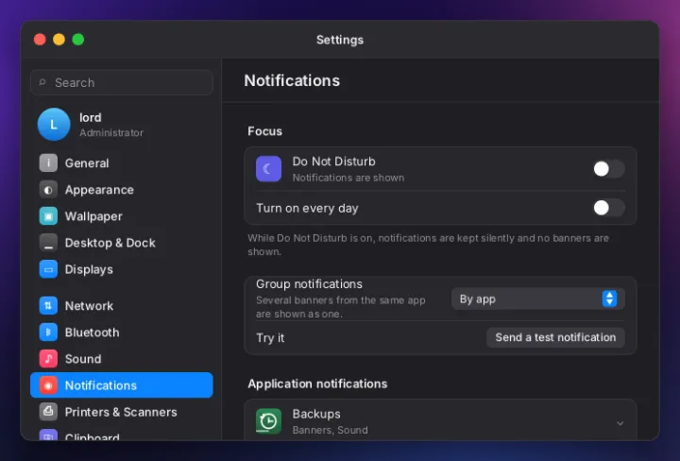Click the Backups row label
The width and height of the screenshot is (680, 461).
pyautogui.click(x=316, y=414)
